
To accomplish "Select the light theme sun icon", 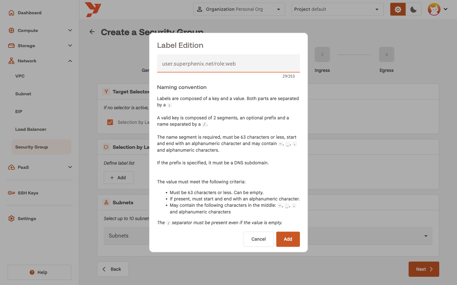I will click(x=398, y=9).
